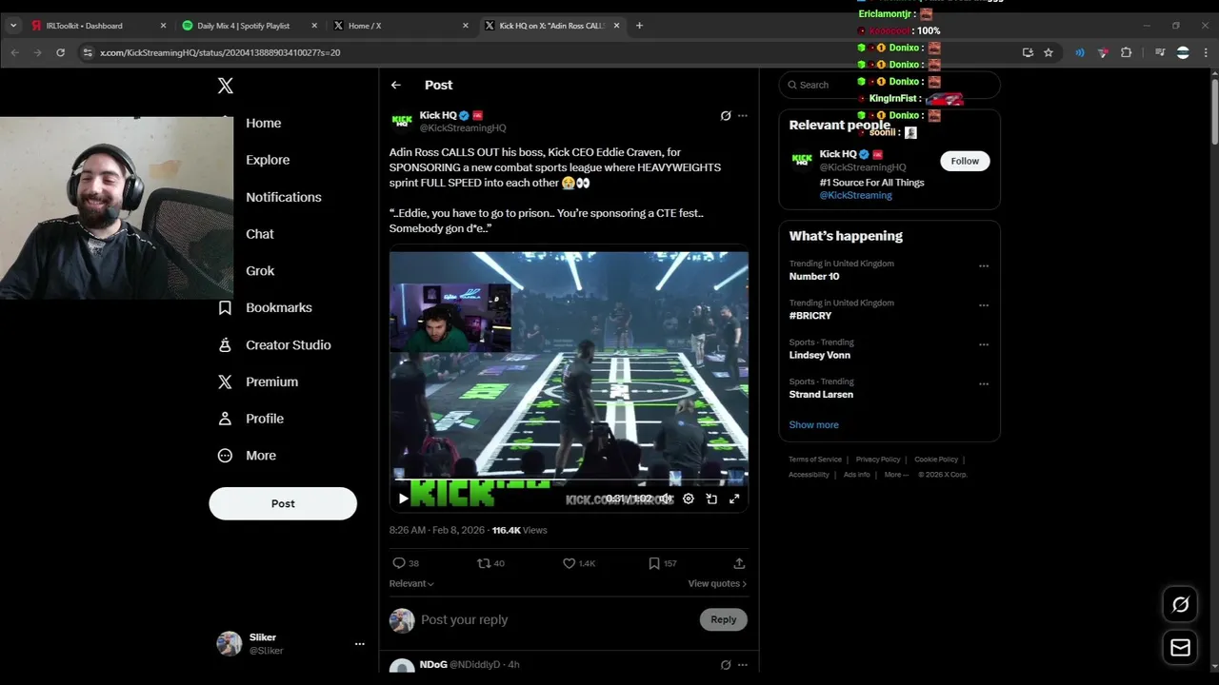Screen dimensions: 1219x685
Task: Open a new browser tab
Action: click(x=639, y=26)
